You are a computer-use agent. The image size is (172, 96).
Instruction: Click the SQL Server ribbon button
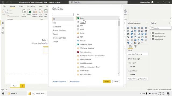point(41,13)
